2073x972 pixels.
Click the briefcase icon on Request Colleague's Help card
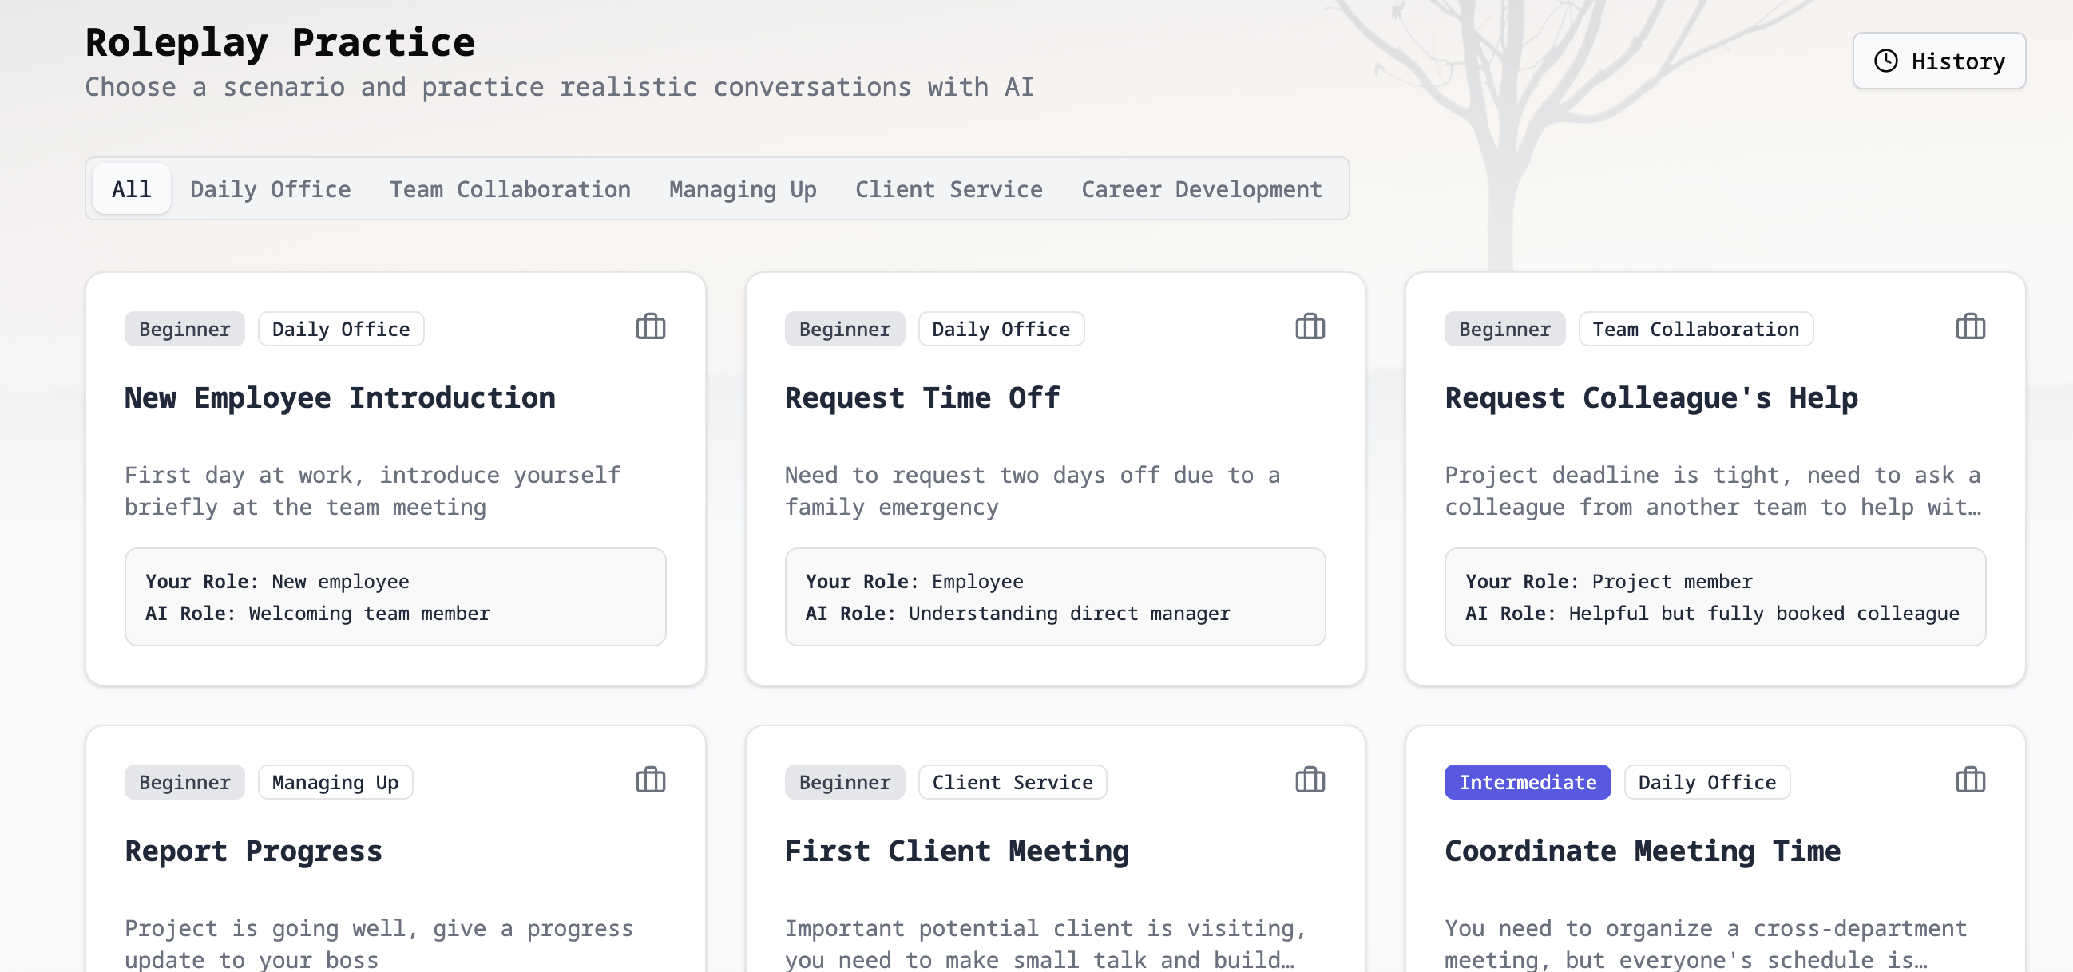pyautogui.click(x=1971, y=327)
